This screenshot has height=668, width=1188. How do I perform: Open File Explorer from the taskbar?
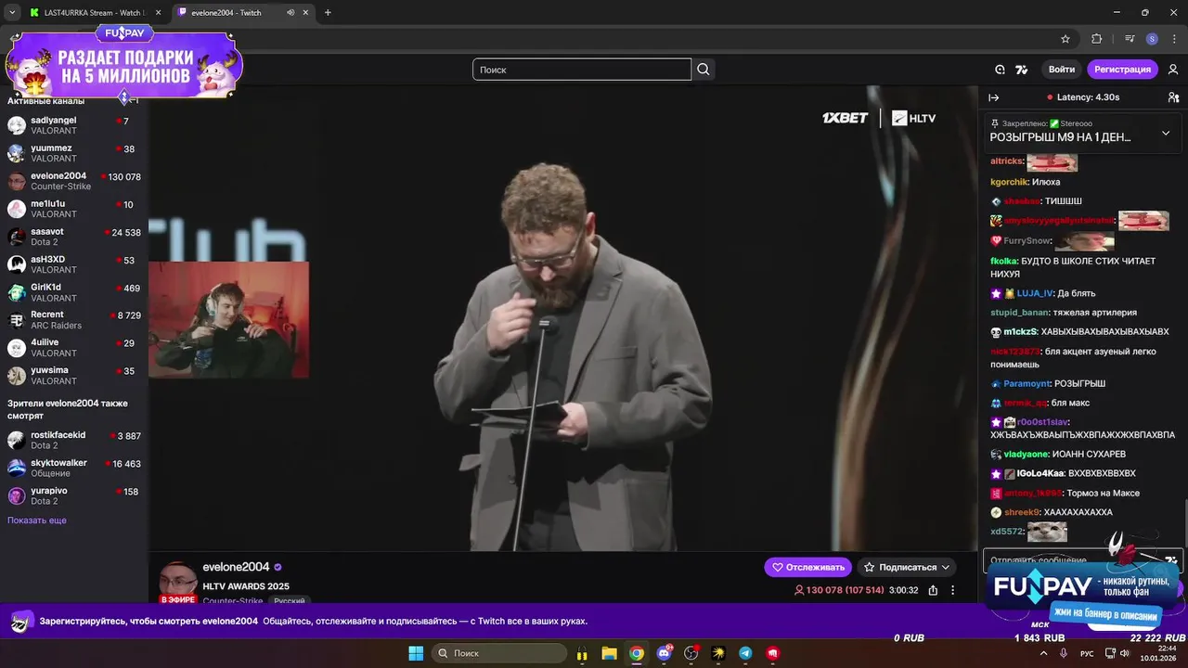click(x=610, y=653)
